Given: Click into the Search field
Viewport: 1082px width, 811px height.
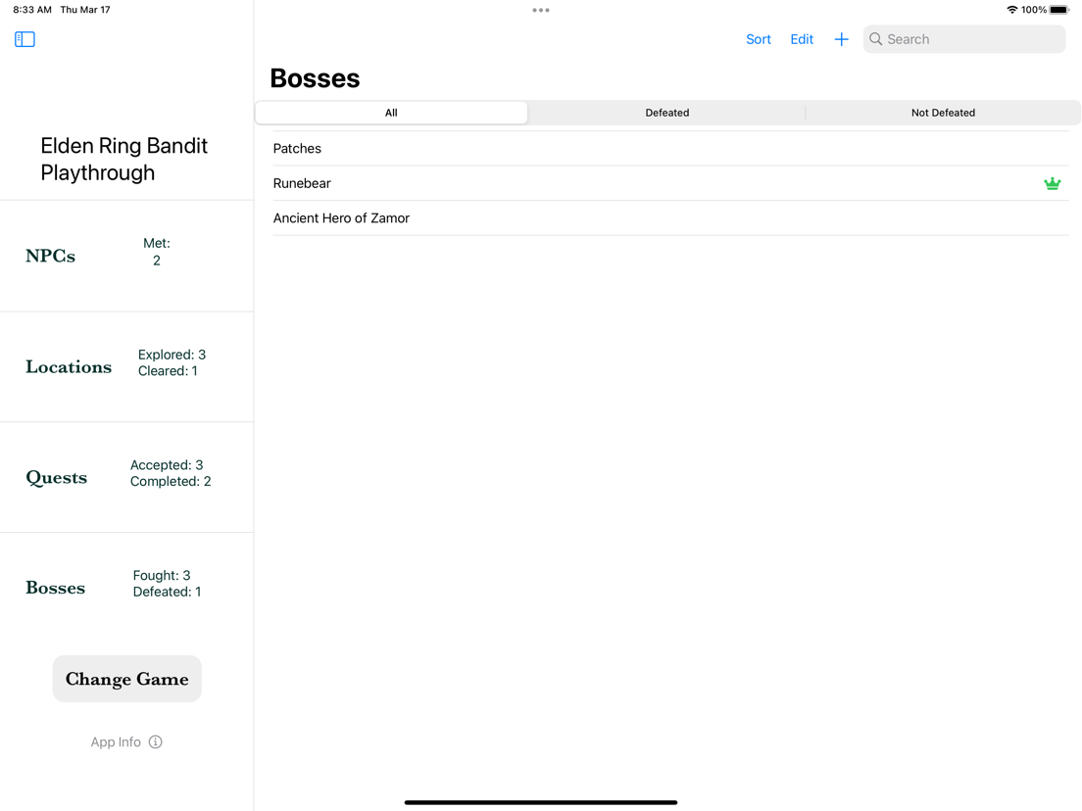Looking at the screenshot, I should coord(964,39).
